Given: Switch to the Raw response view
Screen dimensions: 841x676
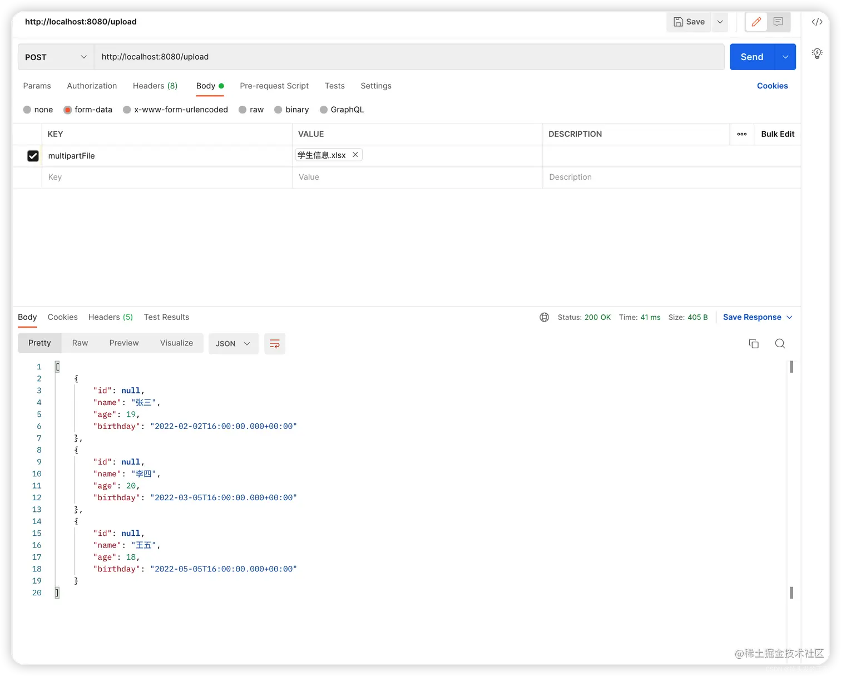Looking at the screenshot, I should (x=80, y=343).
